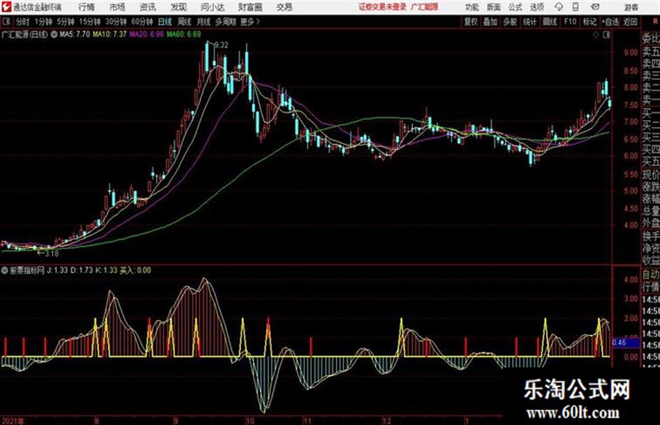660x425 pixels.
Task: Click the 复权 button
Action: click(471, 22)
